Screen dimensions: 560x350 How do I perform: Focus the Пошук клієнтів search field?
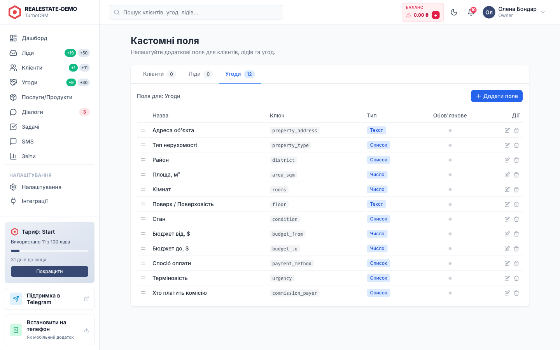196,12
